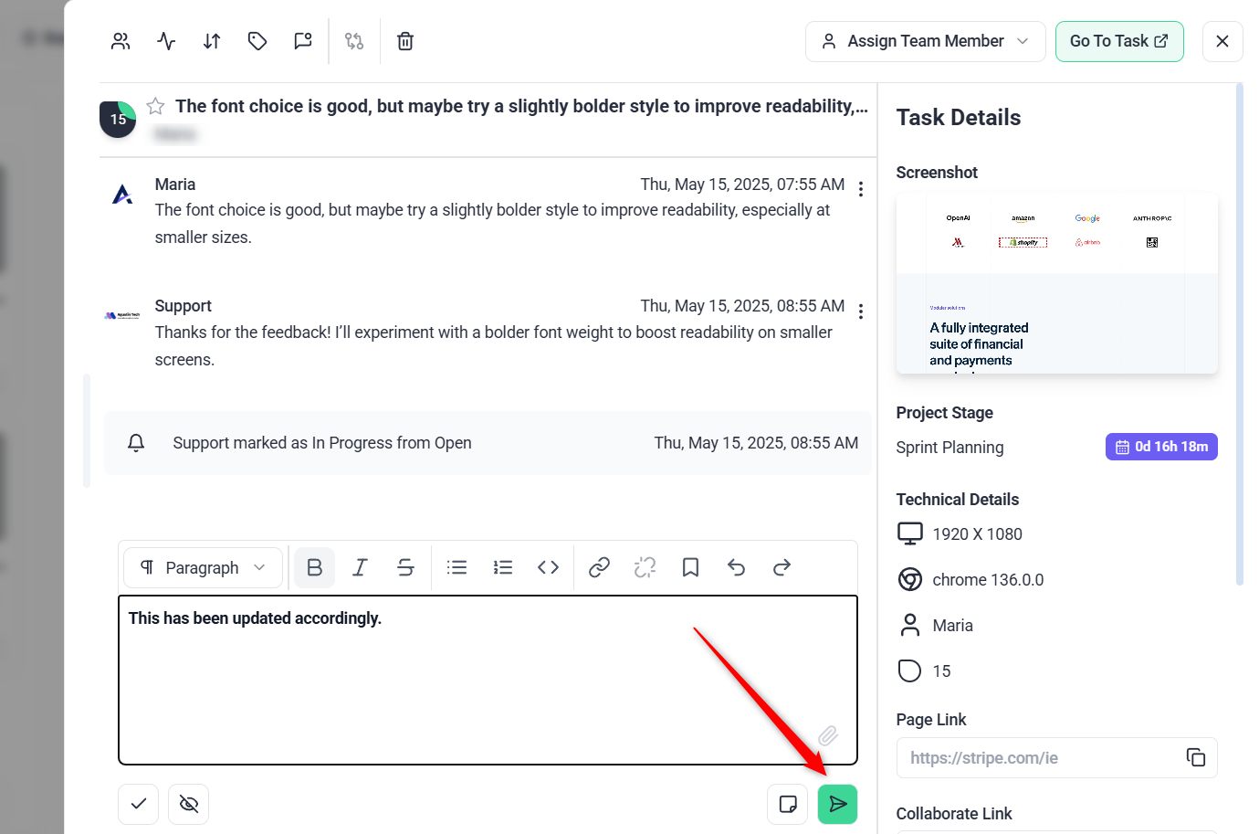Screen dimensions: 1259x834
Task: Click the green send comment button
Action: (837, 804)
